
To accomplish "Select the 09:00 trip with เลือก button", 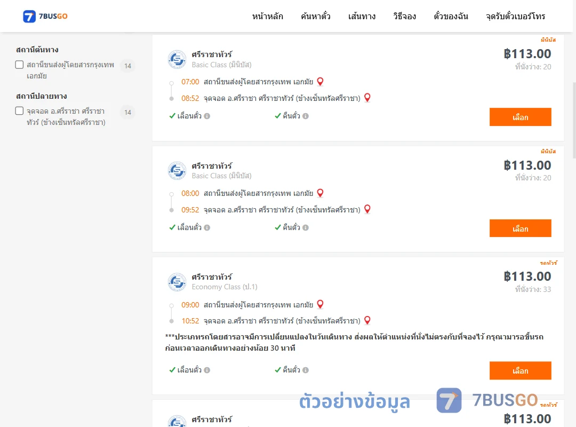I will [x=520, y=371].
